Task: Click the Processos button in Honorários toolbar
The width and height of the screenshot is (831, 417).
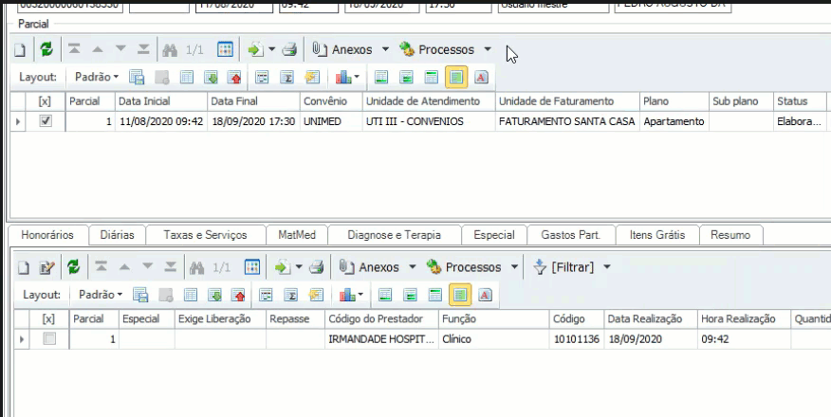Action: (x=464, y=267)
